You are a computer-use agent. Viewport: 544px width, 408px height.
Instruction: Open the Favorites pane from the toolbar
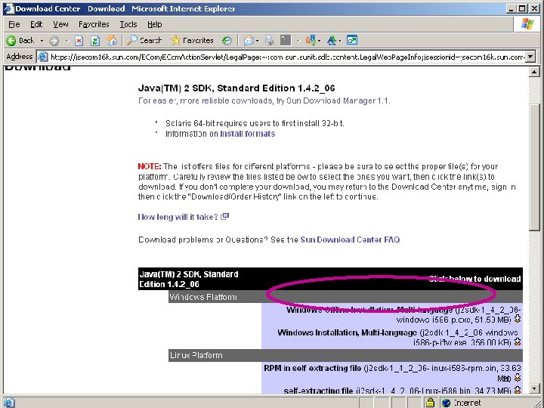click(193, 41)
